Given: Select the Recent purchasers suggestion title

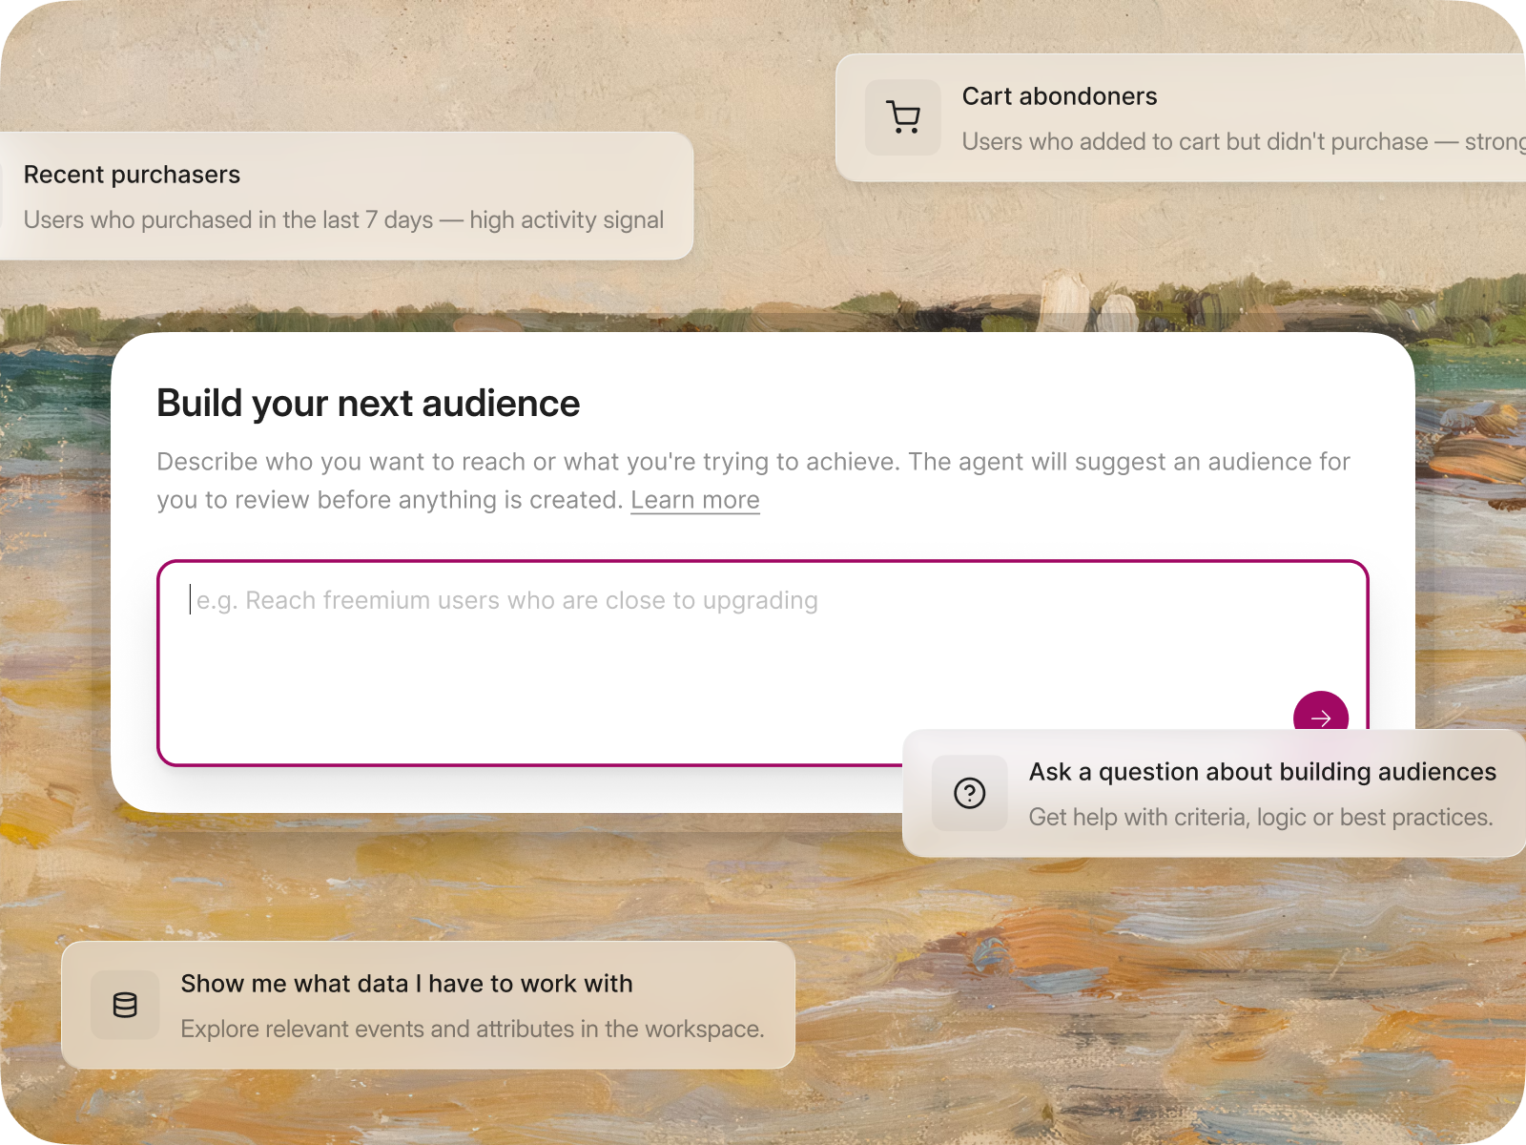Looking at the screenshot, I should pos(132,175).
